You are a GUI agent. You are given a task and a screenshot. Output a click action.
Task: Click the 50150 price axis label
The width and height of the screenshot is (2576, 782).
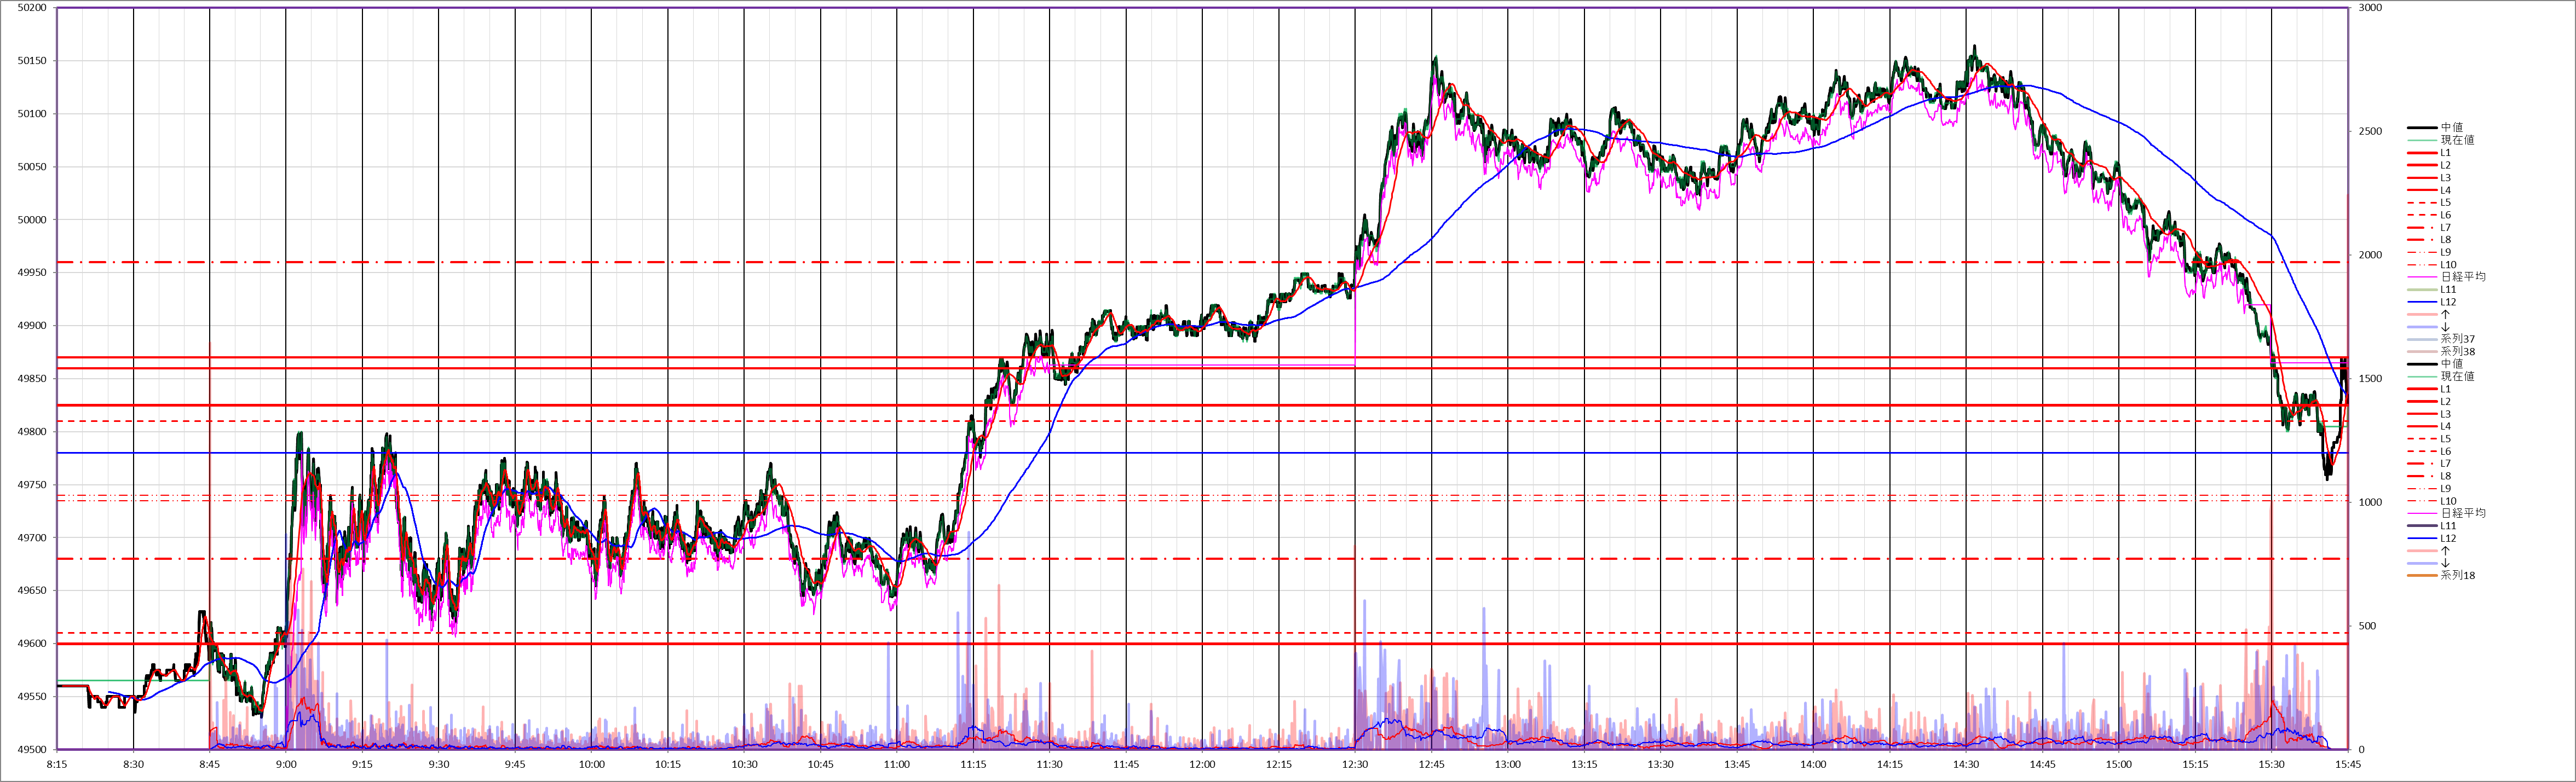32,61
